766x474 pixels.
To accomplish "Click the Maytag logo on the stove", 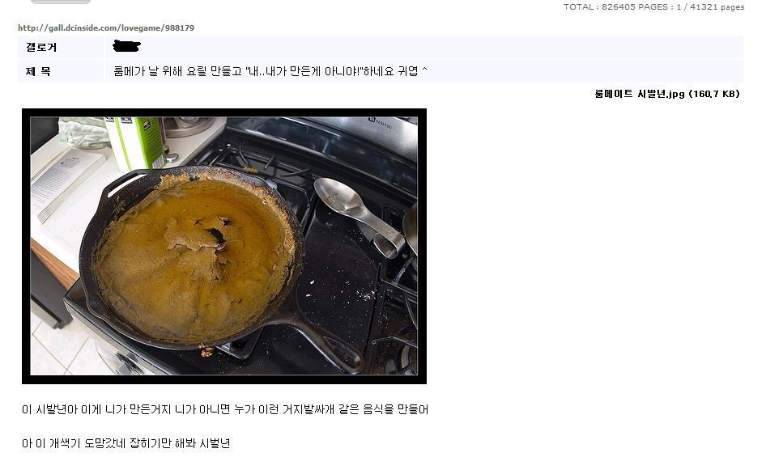I will click(x=381, y=123).
